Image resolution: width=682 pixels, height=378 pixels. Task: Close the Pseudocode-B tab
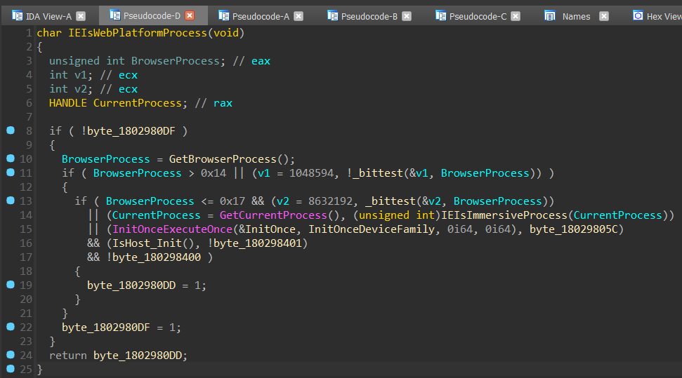tap(407, 16)
